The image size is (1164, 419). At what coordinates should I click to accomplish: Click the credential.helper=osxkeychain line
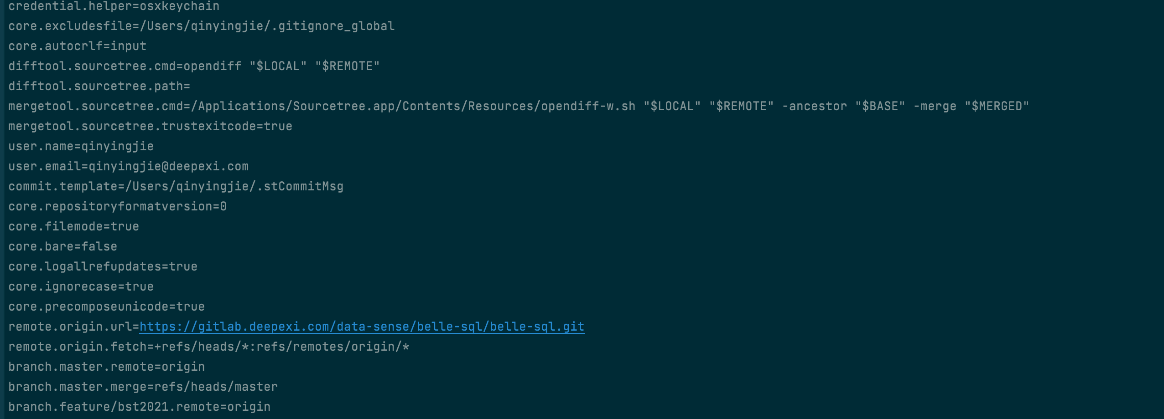pyautogui.click(x=114, y=6)
